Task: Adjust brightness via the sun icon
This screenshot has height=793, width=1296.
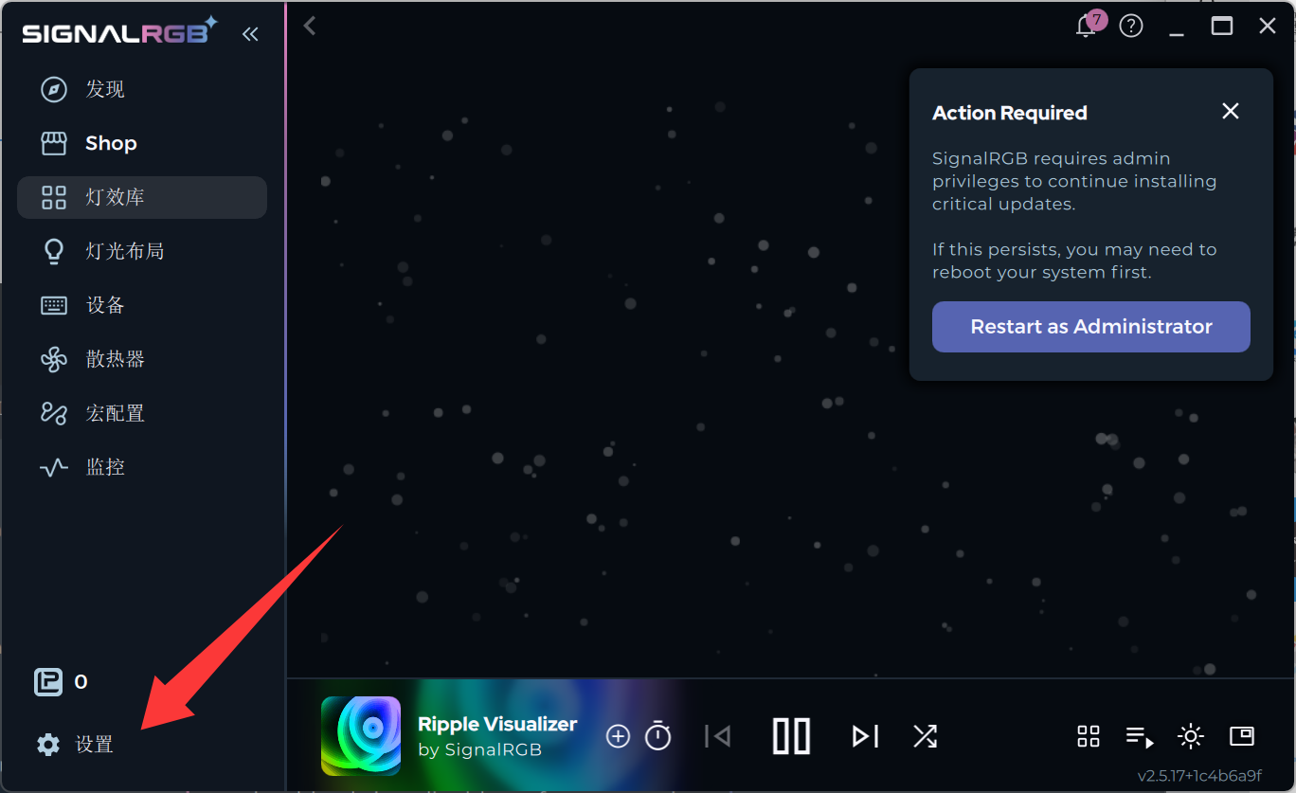Action: [1190, 736]
